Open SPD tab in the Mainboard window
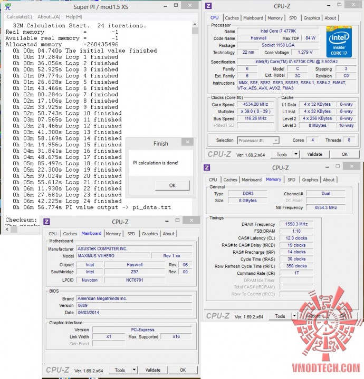The image size is (364, 379). pos(131,234)
